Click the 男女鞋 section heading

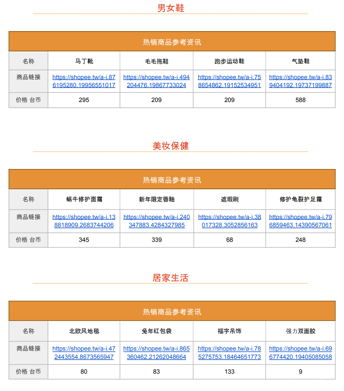click(170, 8)
